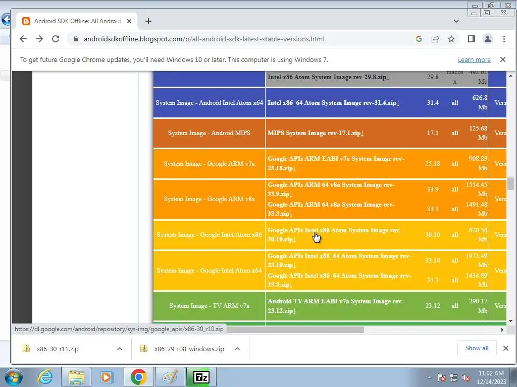Download MIPS System Image rev-17.1.zip
The width and height of the screenshot is (517, 387).
(x=316, y=133)
